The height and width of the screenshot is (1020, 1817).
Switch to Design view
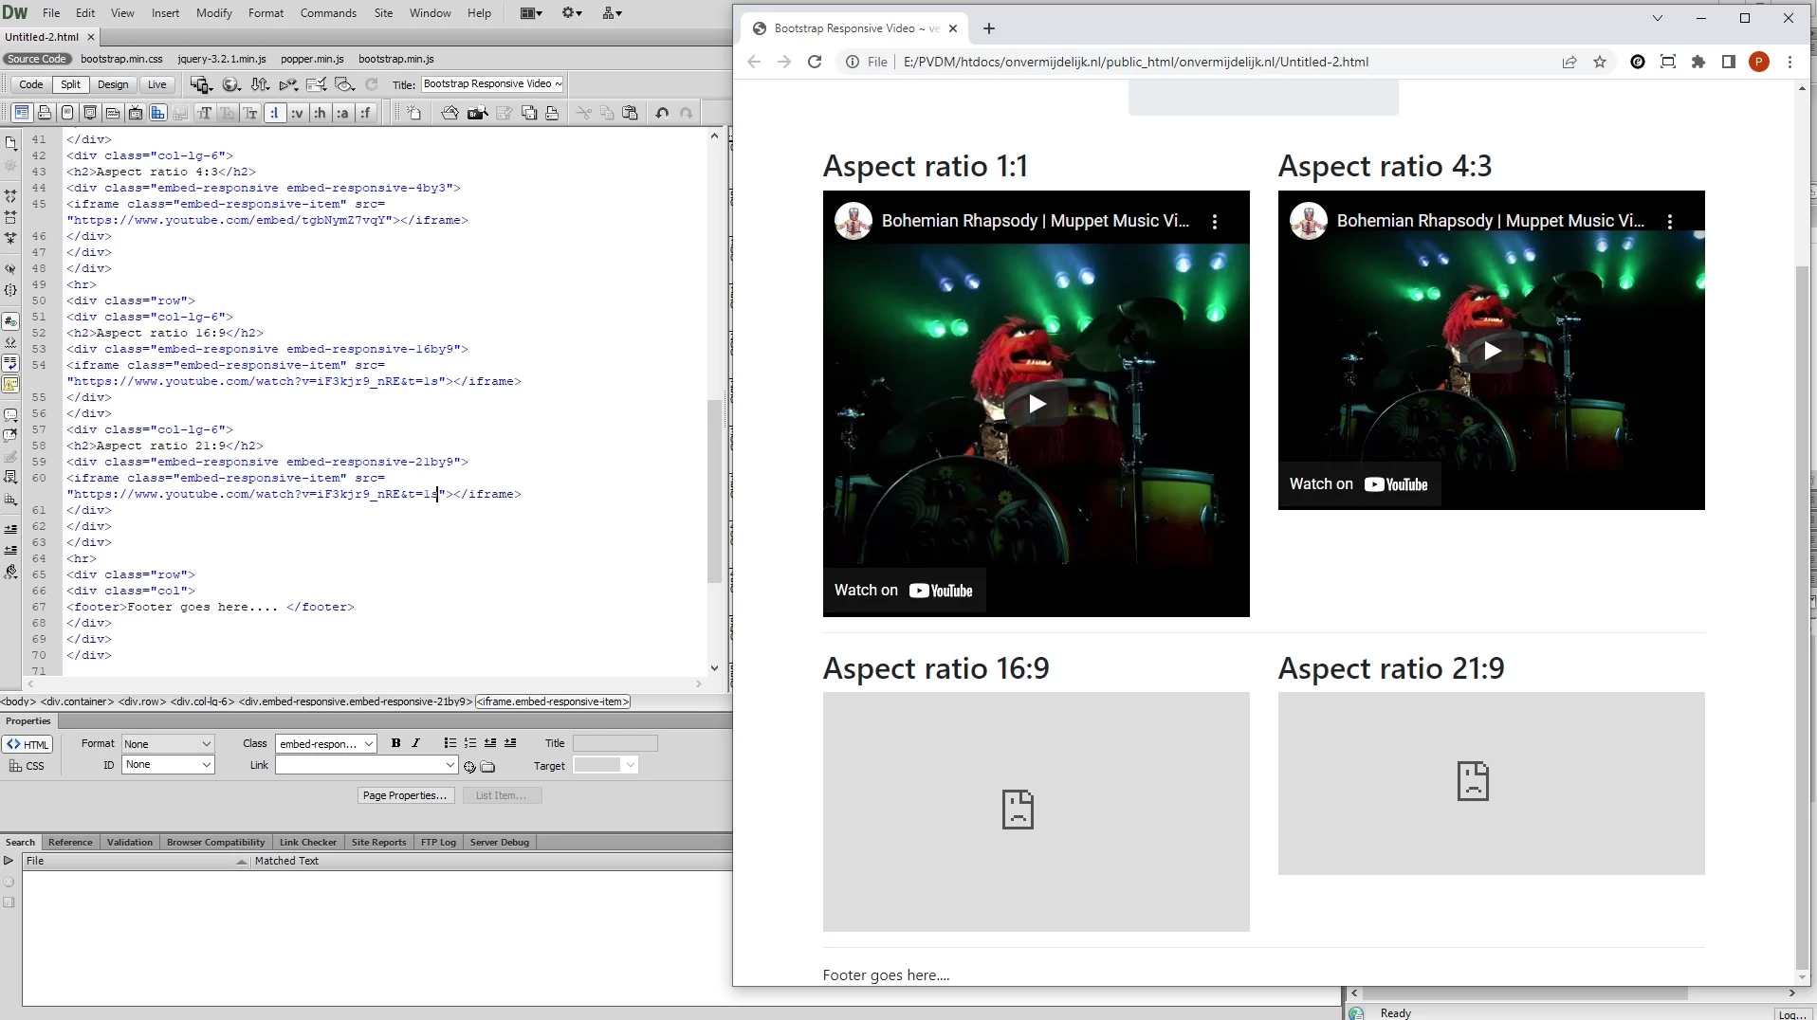(113, 84)
